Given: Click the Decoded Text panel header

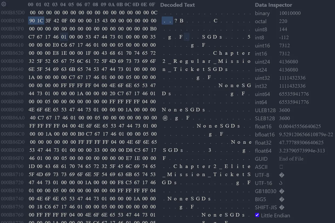Looking at the screenshot, I should [x=177, y=5].
